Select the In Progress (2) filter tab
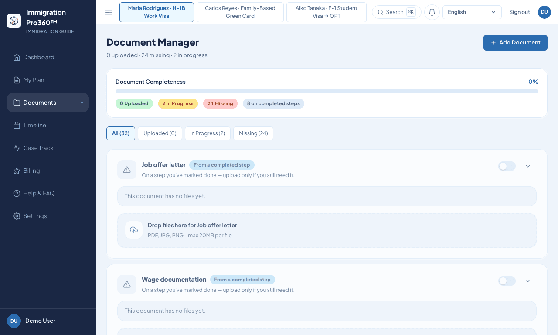Screen dimensions: 558x335 pos(208,133)
